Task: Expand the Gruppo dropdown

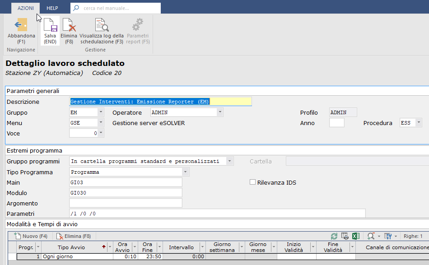Action: click(x=101, y=112)
